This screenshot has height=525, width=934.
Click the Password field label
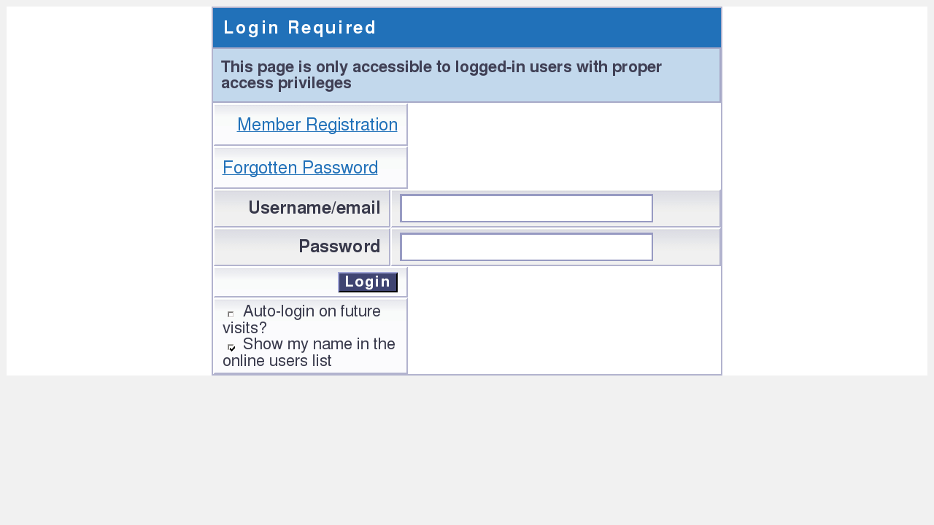(x=339, y=247)
